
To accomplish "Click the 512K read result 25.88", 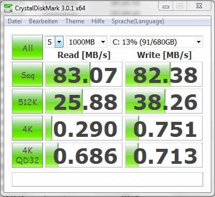I will pos(84,101).
